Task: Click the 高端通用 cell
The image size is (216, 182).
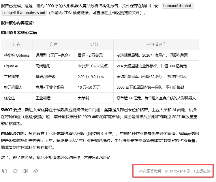Action: [x=54, y=66]
